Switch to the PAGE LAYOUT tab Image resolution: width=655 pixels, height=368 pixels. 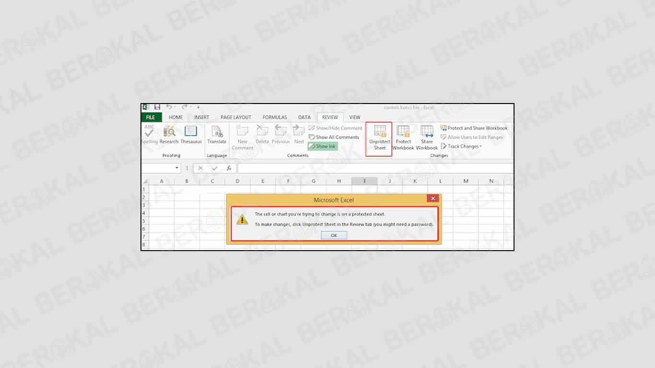point(236,117)
